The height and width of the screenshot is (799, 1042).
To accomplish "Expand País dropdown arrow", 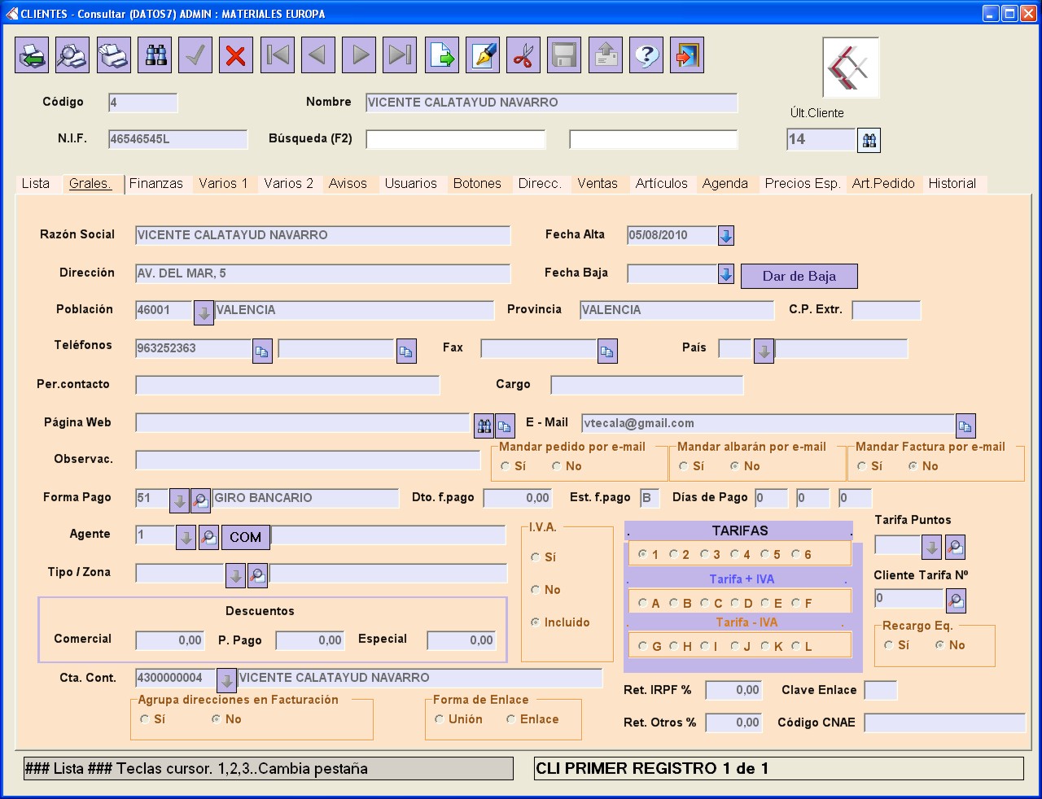I will click(x=764, y=351).
